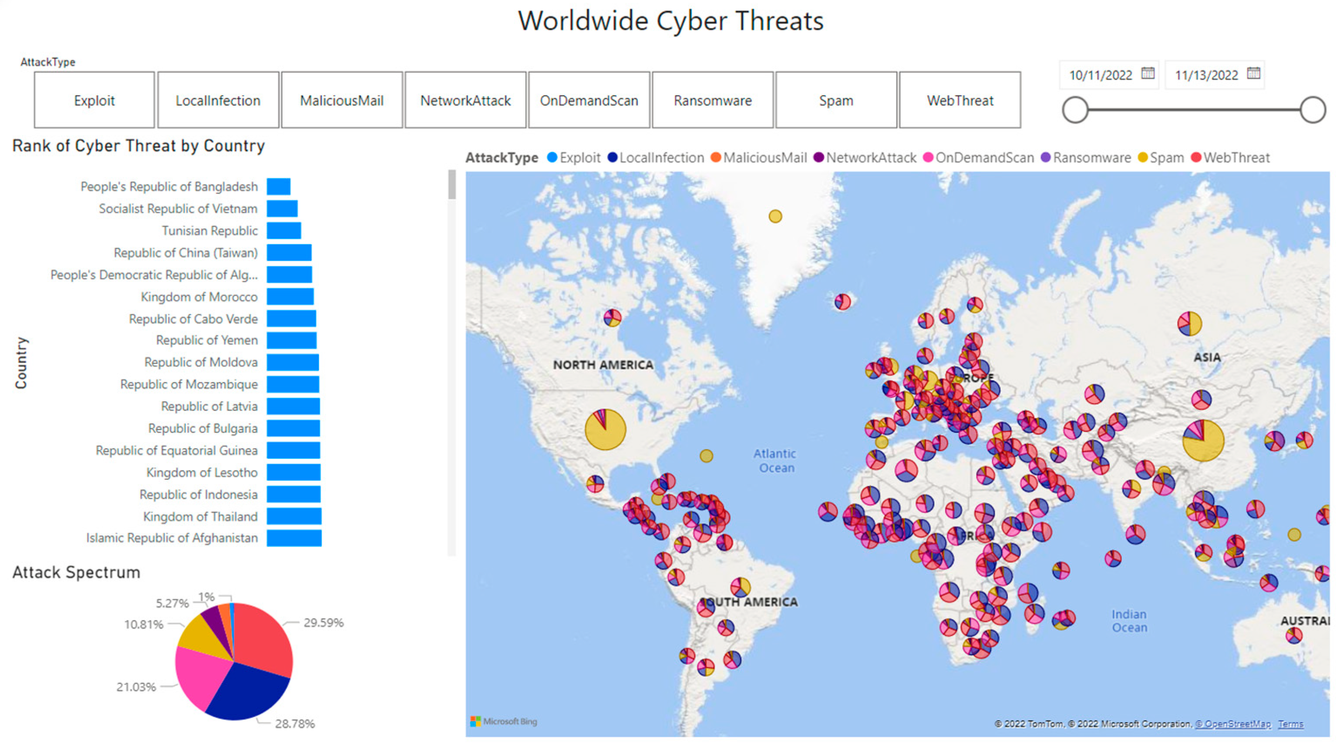This screenshot has width=1340, height=750.
Task: Click the large North America pie marker
Action: 606,430
